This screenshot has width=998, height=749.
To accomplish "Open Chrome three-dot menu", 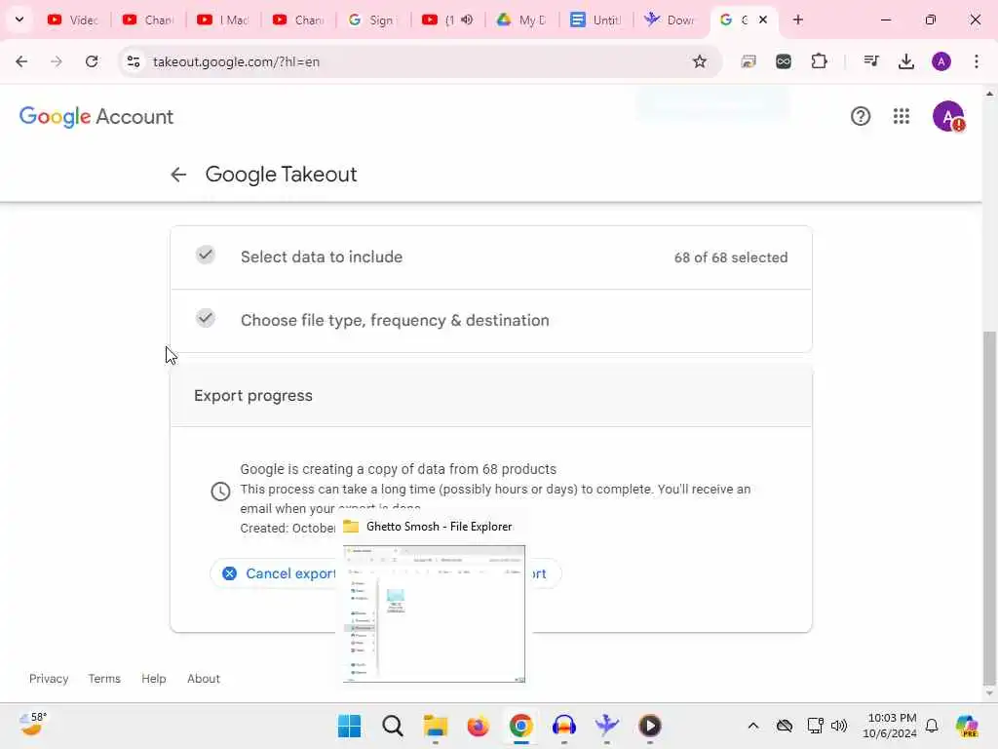I will (x=977, y=61).
